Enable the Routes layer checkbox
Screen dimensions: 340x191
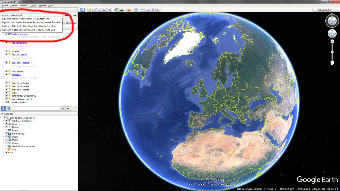coord(6,130)
